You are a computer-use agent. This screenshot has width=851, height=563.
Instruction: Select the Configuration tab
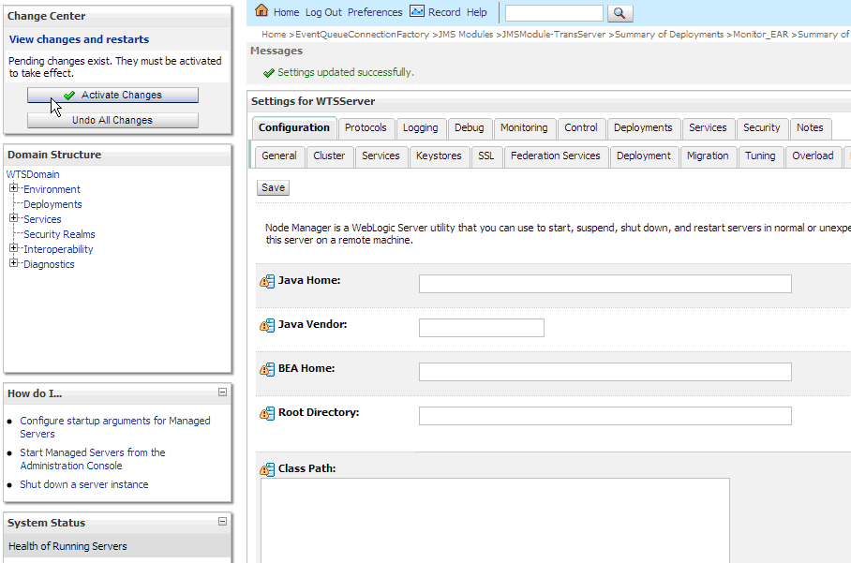click(x=294, y=128)
